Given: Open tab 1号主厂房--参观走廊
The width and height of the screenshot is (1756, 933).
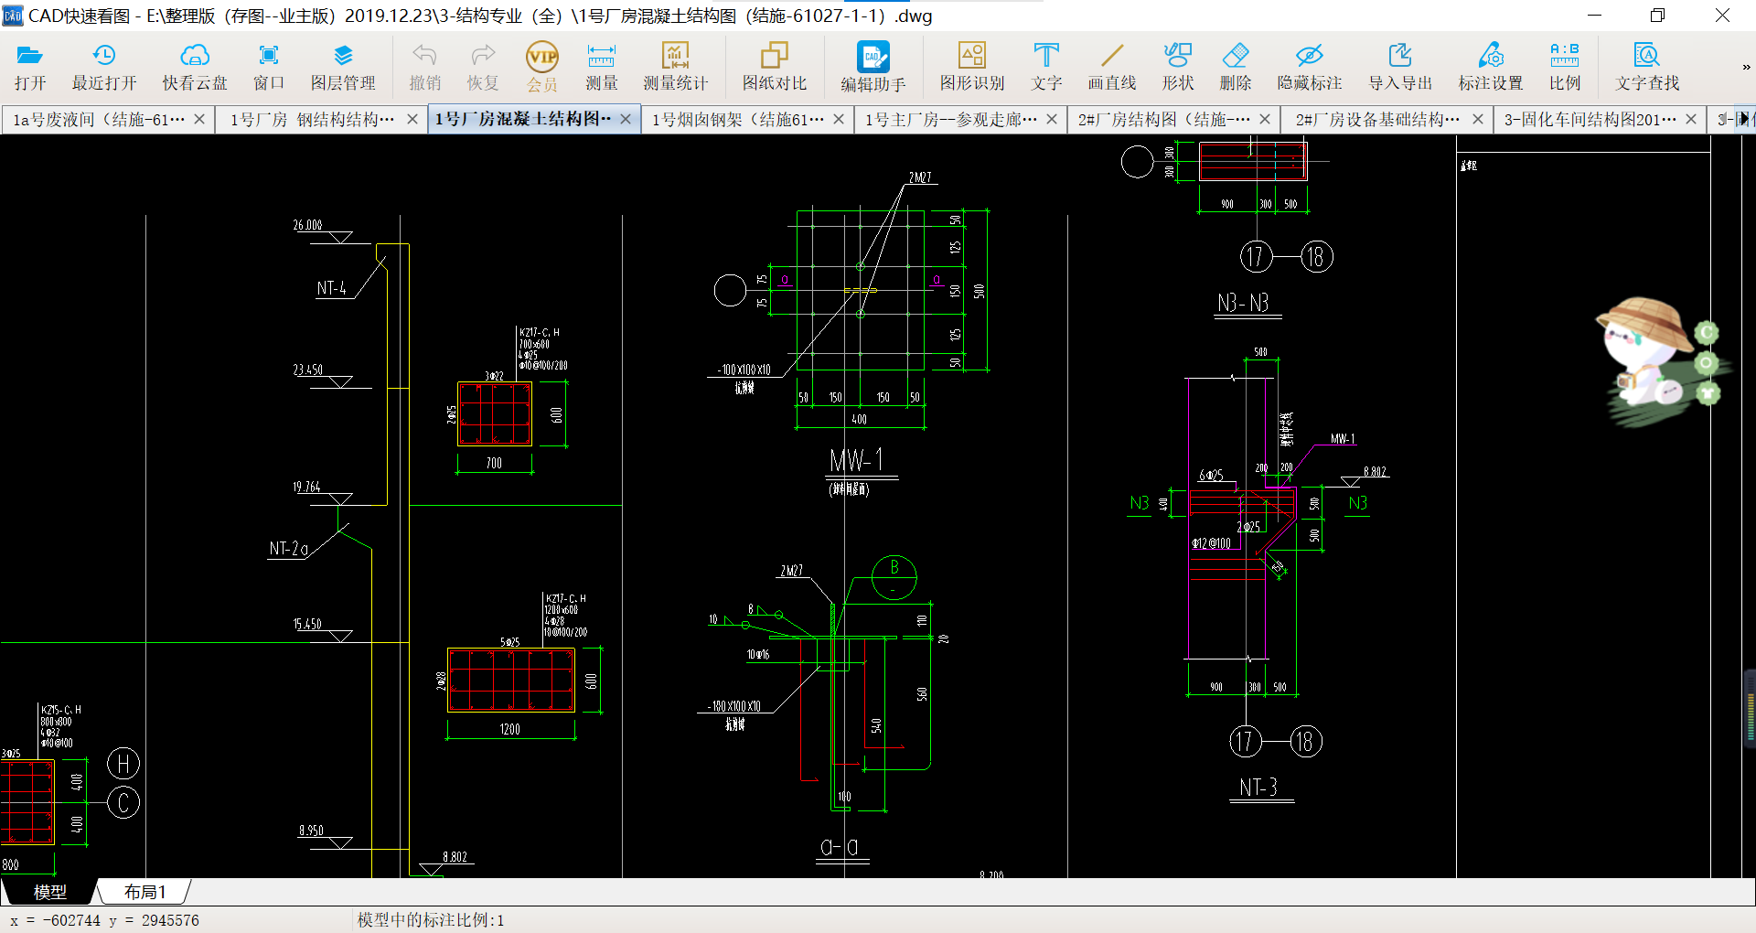Looking at the screenshot, I should point(951,120).
